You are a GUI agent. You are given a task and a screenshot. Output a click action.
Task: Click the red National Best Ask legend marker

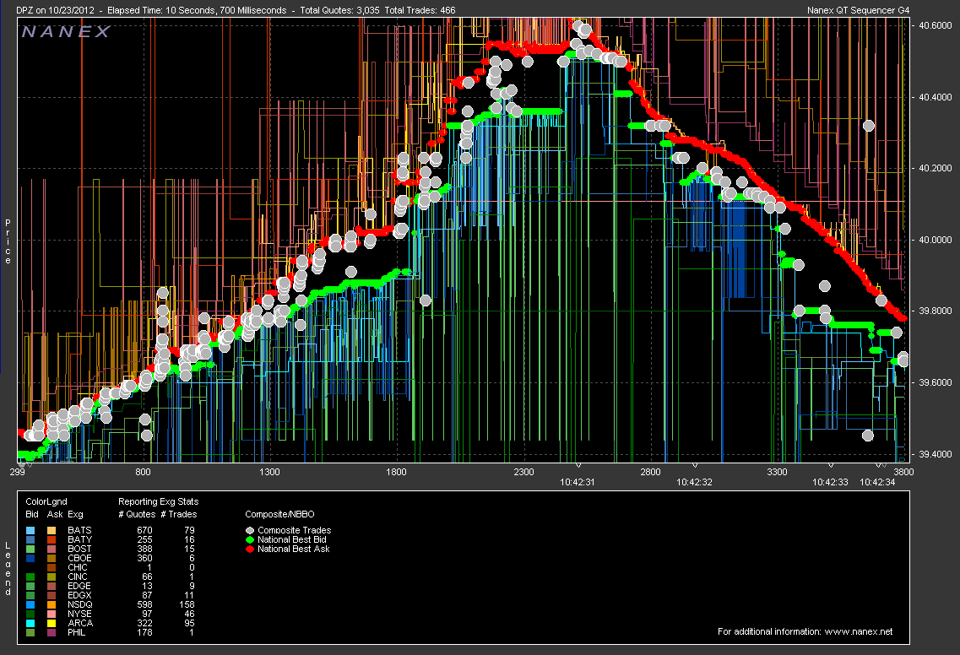[x=250, y=549]
